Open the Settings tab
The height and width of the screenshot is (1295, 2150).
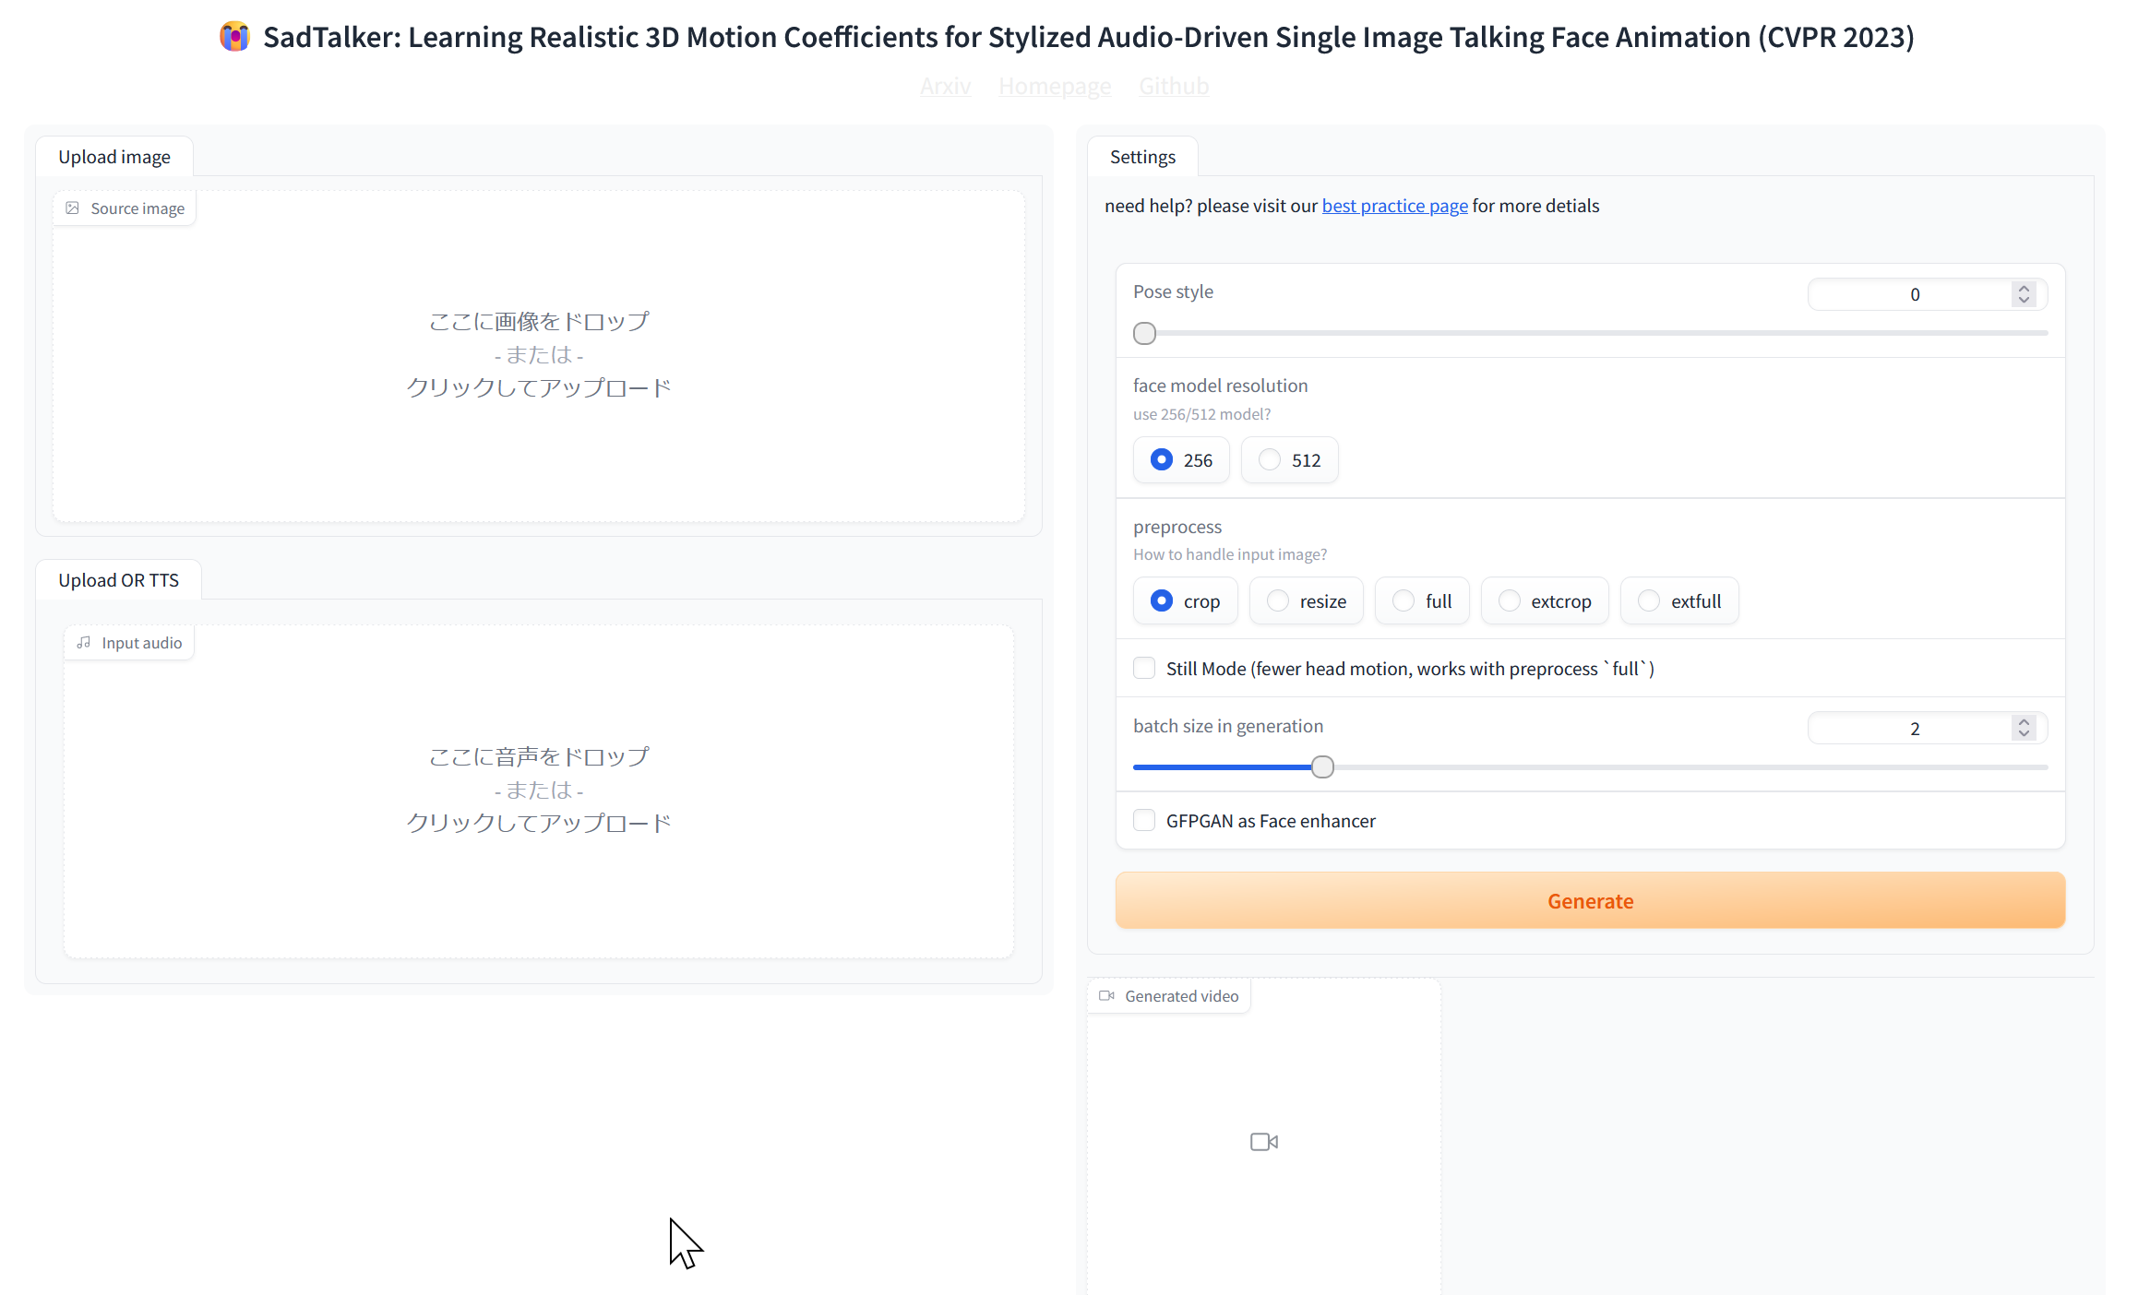1142,157
